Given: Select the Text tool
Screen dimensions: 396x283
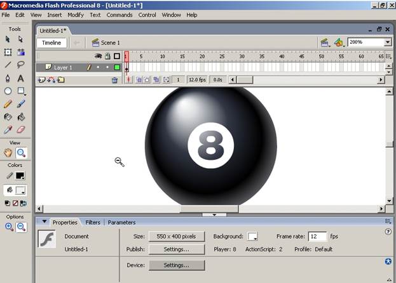Looking at the screenshot, I should [21, 78].
